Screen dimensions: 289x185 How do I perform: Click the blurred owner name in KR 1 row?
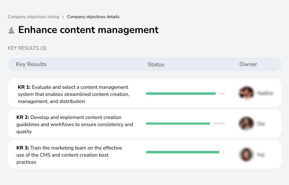click(265, 93)
